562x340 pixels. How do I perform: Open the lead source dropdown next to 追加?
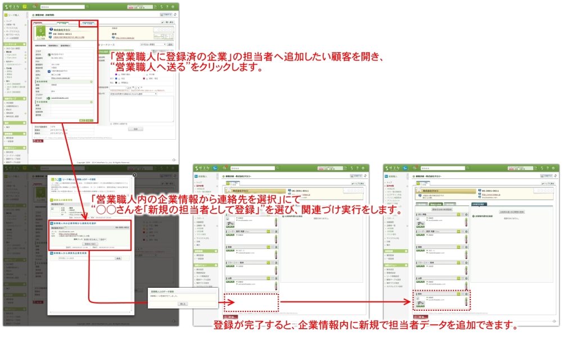(152, 44)
